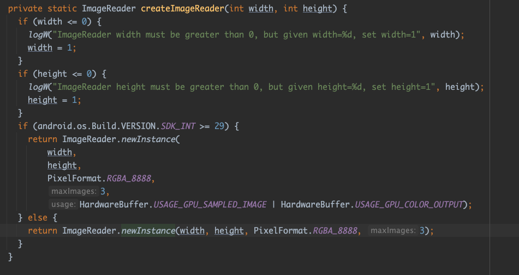The width and height of the screenshot is (519, 275).
Task: Click the SDK_INT field reference
Action: click(178, 126)
